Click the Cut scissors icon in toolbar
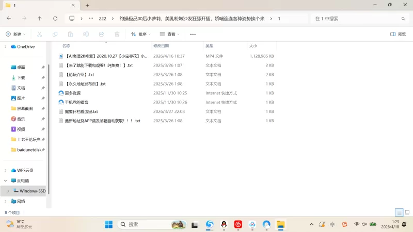 pyautogui.click(x=39, y=34)
